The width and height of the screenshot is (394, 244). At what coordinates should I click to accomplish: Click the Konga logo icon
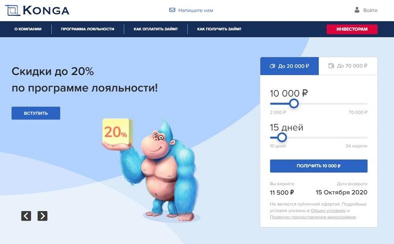click(x=12, y=10)
